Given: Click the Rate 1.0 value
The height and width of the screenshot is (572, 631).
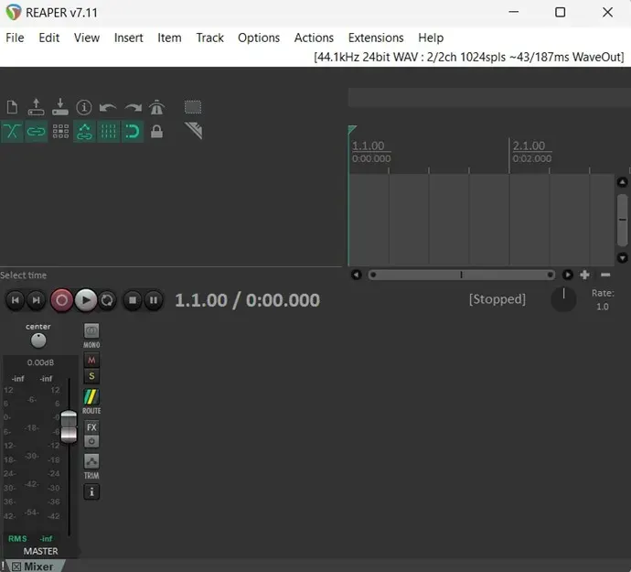Looking at the screenshot, I should 603,307.
